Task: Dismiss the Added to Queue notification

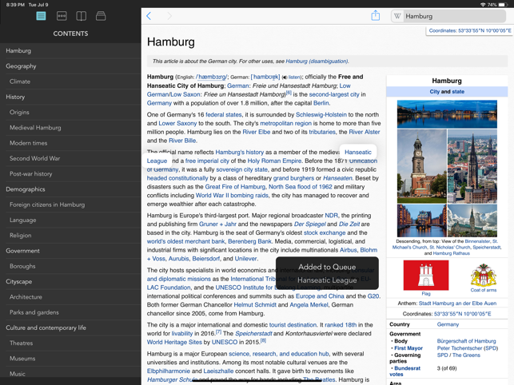Action: coord(327,273)
